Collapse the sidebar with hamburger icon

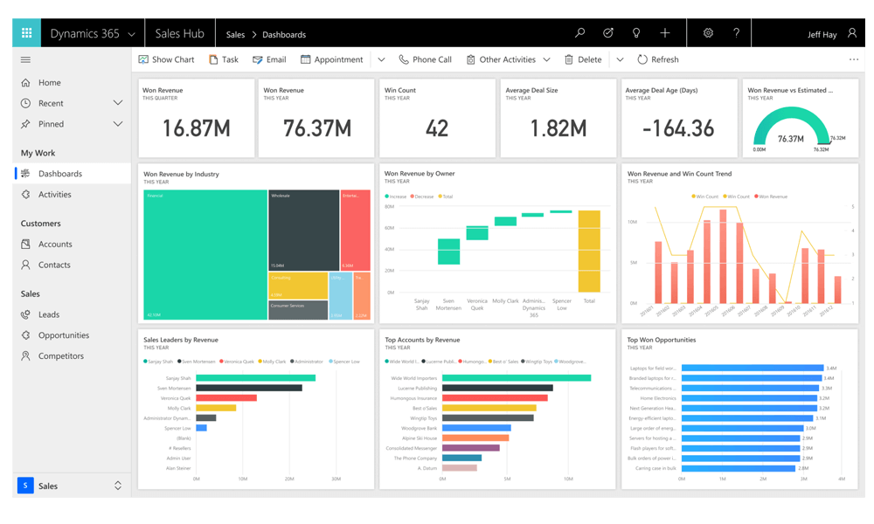(25, 59)
